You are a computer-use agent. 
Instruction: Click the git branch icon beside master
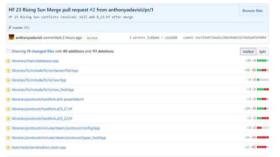click(10, 27)
